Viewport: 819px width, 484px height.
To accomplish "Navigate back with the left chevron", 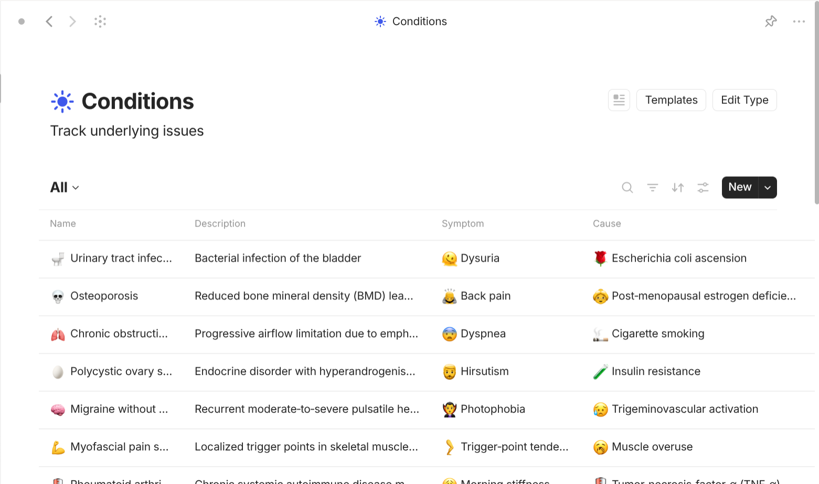I will [49, 21].
